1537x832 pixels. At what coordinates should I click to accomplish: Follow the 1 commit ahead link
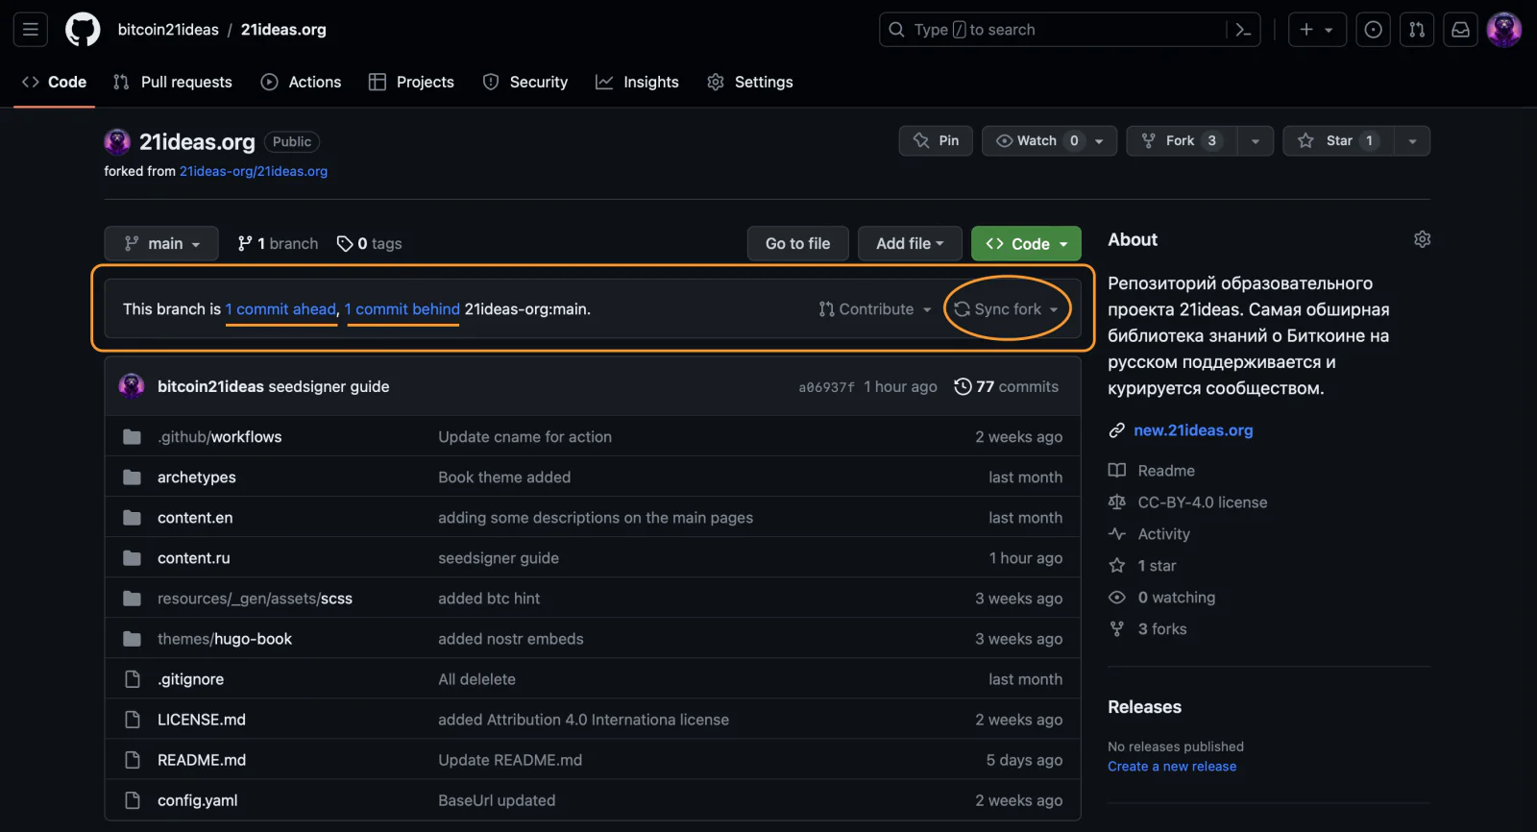pos(281,309)
